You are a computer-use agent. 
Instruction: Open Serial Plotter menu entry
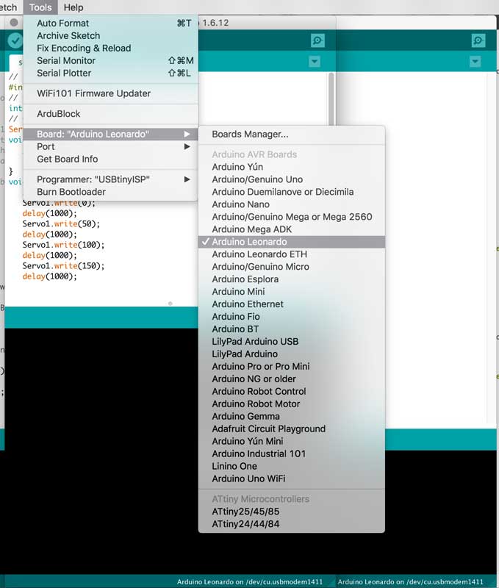pyautogui.click(x=110, y=73)
